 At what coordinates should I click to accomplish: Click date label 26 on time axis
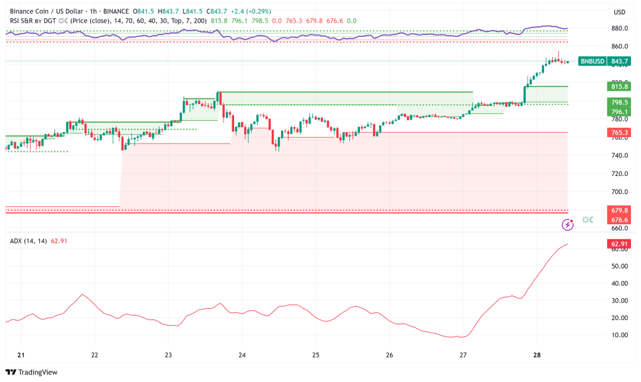(x=389, y=355)
